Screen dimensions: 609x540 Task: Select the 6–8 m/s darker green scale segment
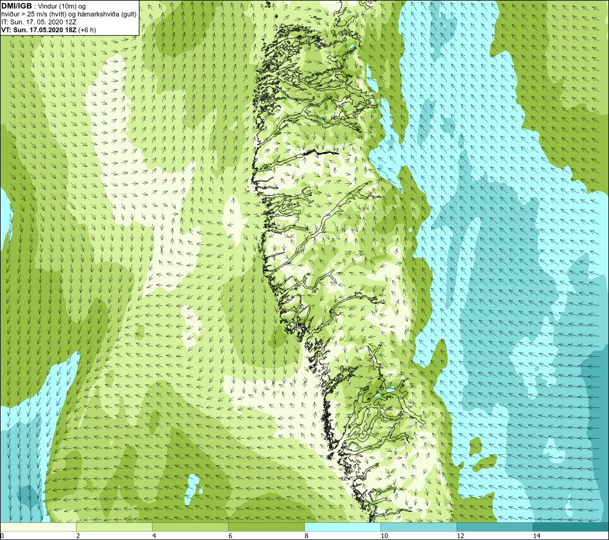[x=267, y=527]
